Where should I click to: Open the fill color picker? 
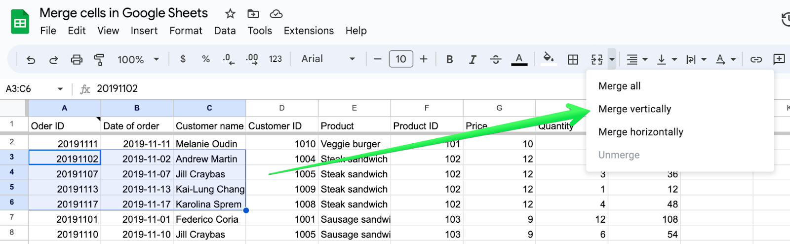coord(548,59)
